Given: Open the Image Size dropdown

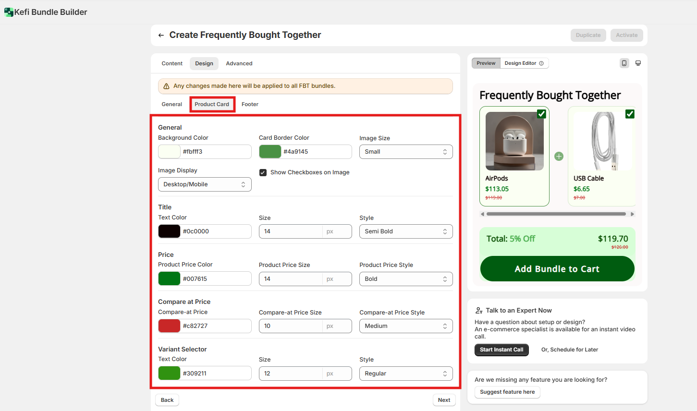Looking at the screenshot, I should point(405,152).
